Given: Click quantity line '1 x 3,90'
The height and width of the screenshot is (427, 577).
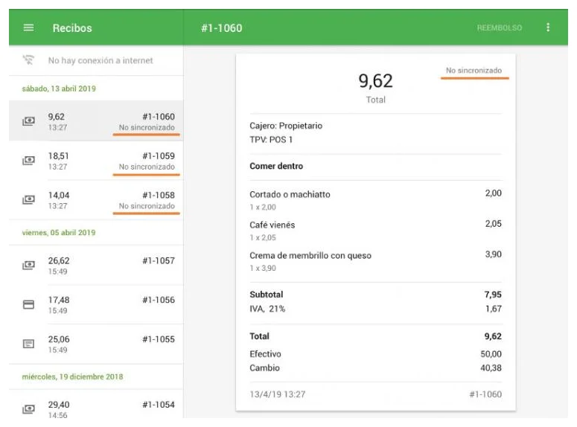Looking at the screenshot, I should [263, 268].
